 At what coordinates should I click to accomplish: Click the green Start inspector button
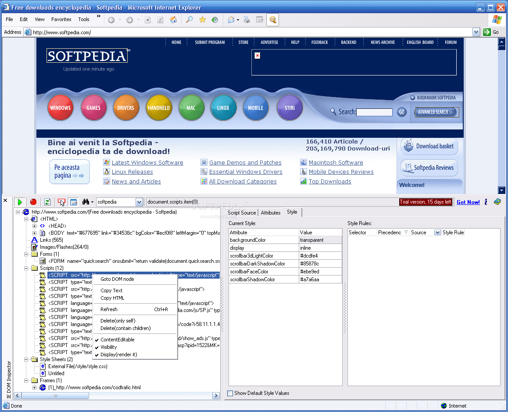(x=20, y=202)
